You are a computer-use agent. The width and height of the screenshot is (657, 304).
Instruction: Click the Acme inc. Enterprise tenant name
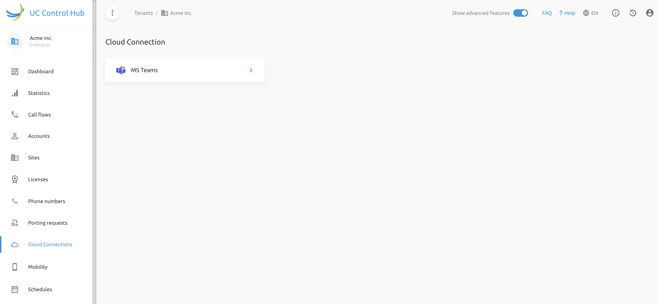tap(41, 41)
